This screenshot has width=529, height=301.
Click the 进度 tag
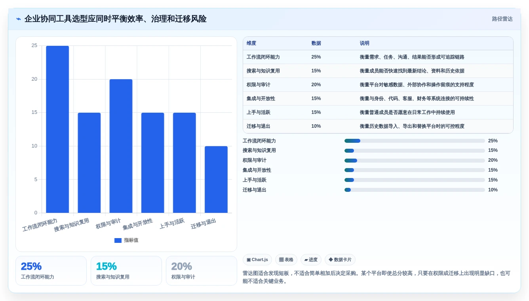pyautogui.click(x=311, y=259)
